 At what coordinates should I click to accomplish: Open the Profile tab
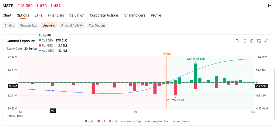point(156,15)
